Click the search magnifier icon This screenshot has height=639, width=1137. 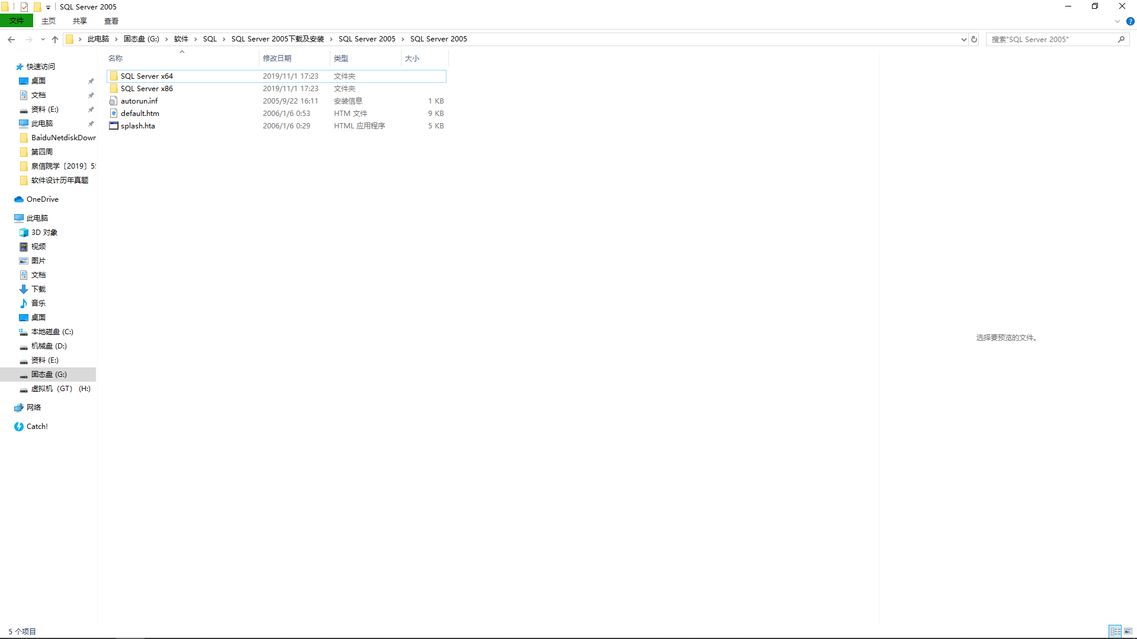coord(1121,40)
